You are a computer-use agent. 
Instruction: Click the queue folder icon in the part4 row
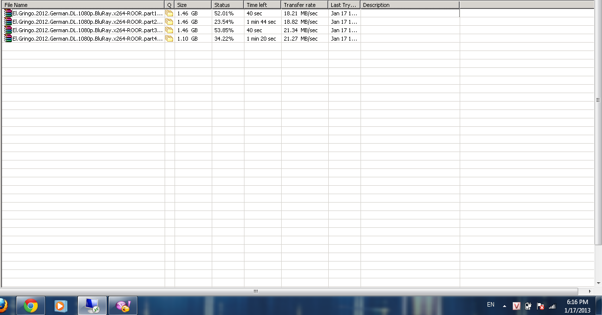pos(170,39)
